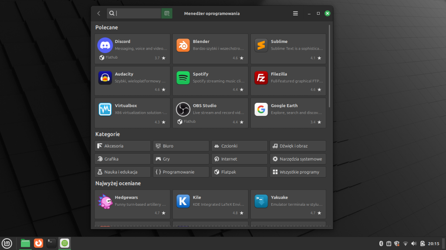Open the Blender app icon
The image size is (446, 250).
(183, 45)
